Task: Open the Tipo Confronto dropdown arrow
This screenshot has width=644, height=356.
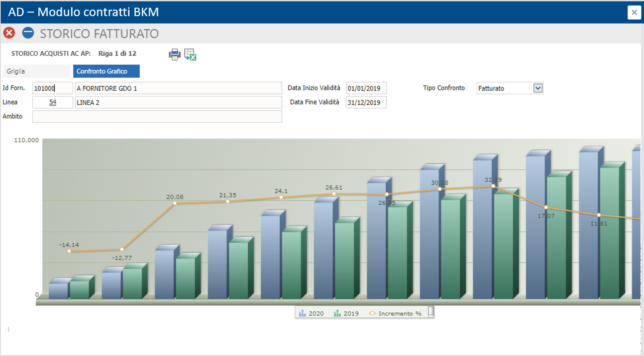Action: pyautogui.click(x=538, y=88)
